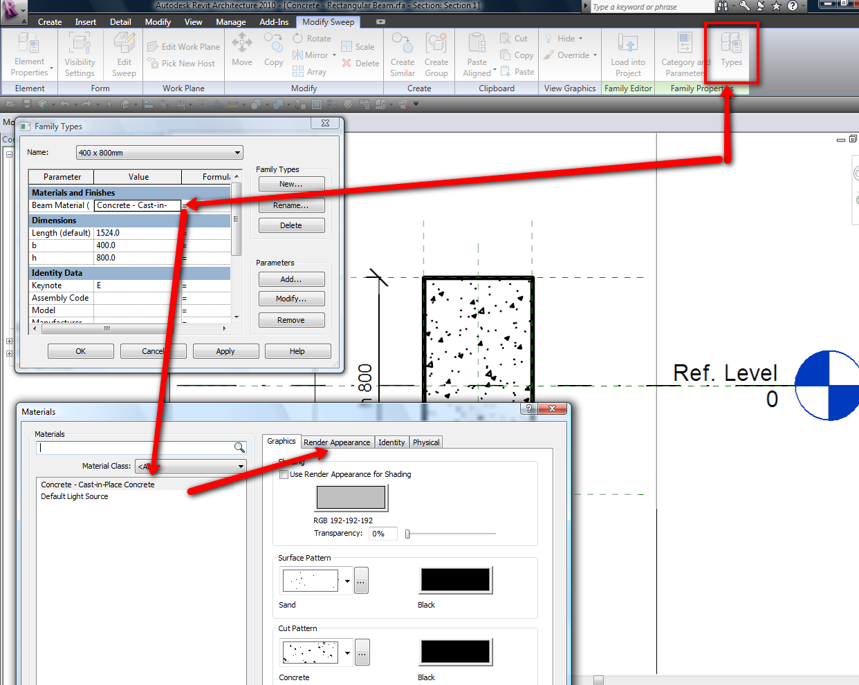Click the Paste clipboard tool
Viewport: 859px width, 685px height.
(x=517, y=72)
